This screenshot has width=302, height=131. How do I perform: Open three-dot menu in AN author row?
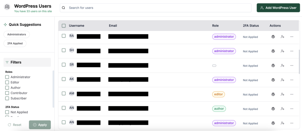pos(292,109)
